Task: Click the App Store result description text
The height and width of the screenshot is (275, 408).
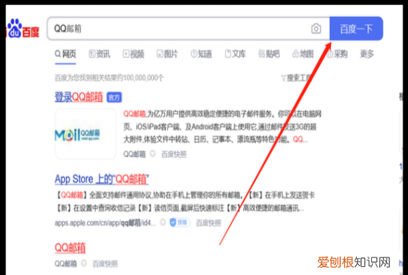Action: tap(185, 202)
